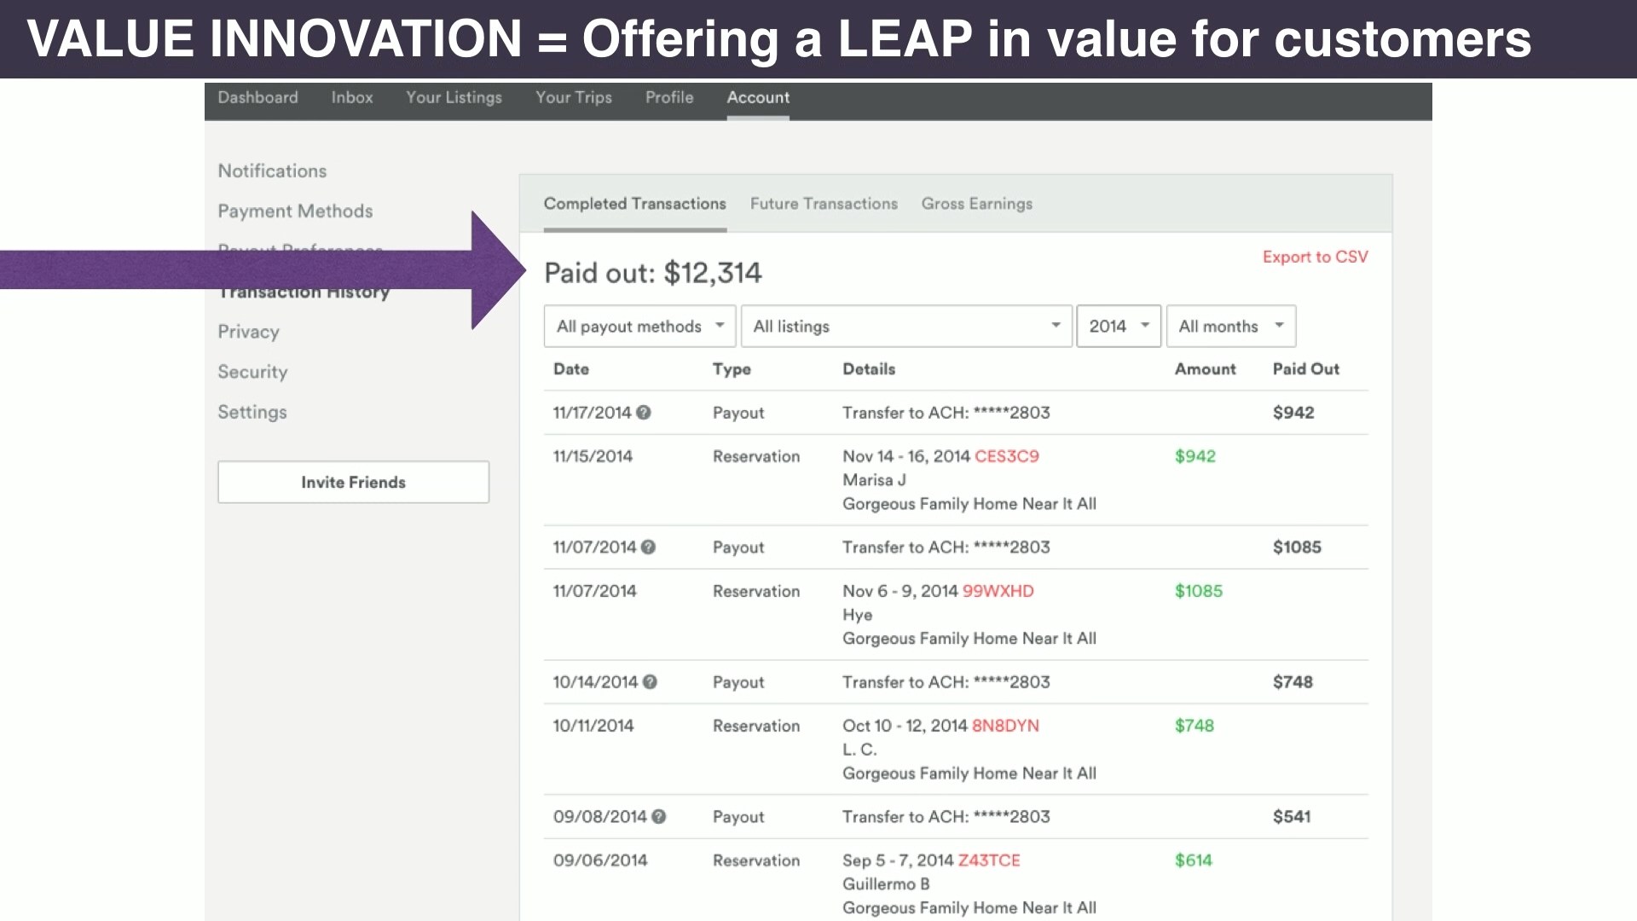Screen dimensions: 1637x921
Task: Select Account in top navigation
Action: (x=758, y=98)
